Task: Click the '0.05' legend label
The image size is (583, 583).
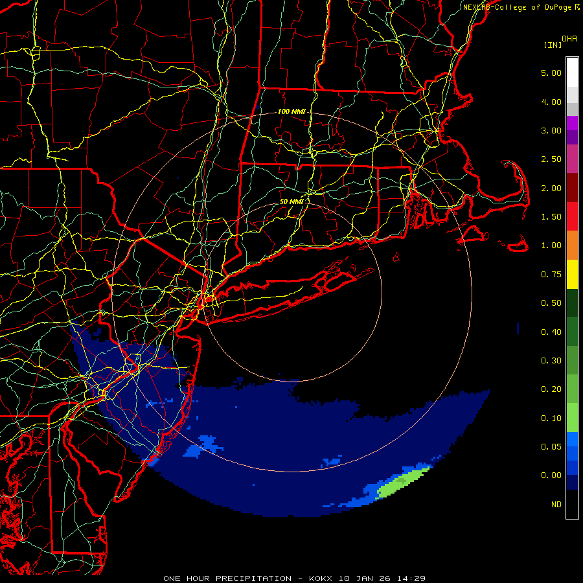Action: tap(551, 447)
